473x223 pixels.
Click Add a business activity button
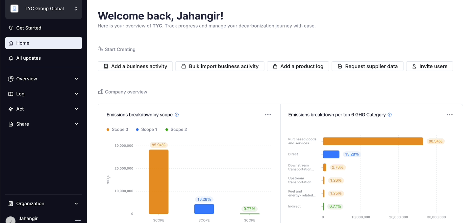click(135, 66)
